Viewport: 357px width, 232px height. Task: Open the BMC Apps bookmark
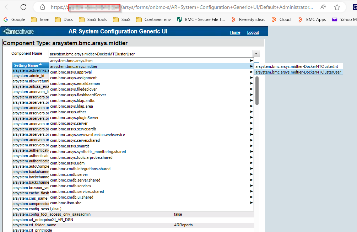click(312, 20)
